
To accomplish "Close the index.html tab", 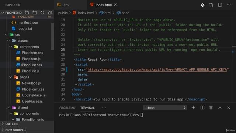I will [x=115, y=5].
